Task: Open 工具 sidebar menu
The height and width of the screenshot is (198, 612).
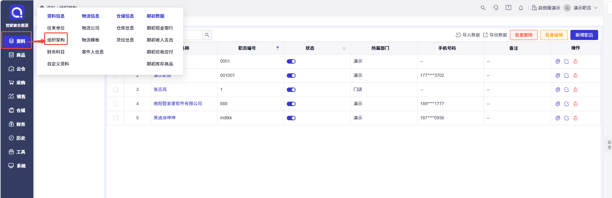Action: coord(17,152)
